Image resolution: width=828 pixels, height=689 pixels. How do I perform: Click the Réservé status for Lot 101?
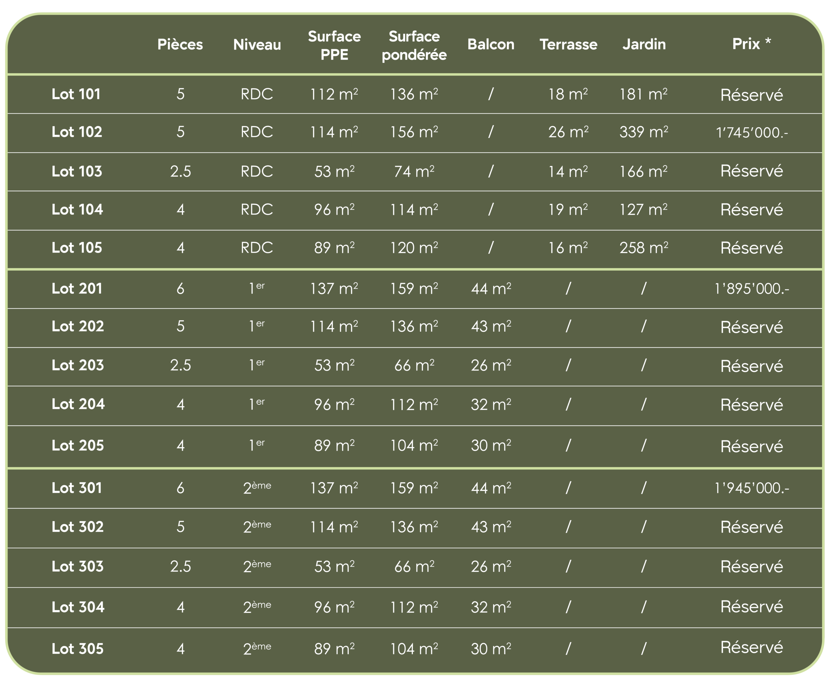(752, 95)
